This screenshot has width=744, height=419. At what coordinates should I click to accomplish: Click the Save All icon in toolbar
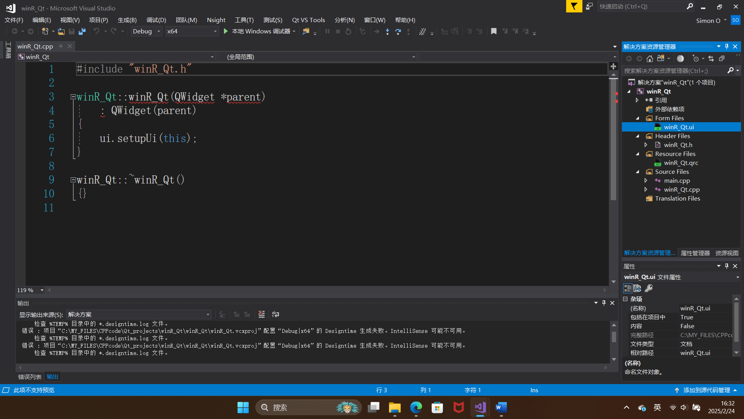pos(82,31)
